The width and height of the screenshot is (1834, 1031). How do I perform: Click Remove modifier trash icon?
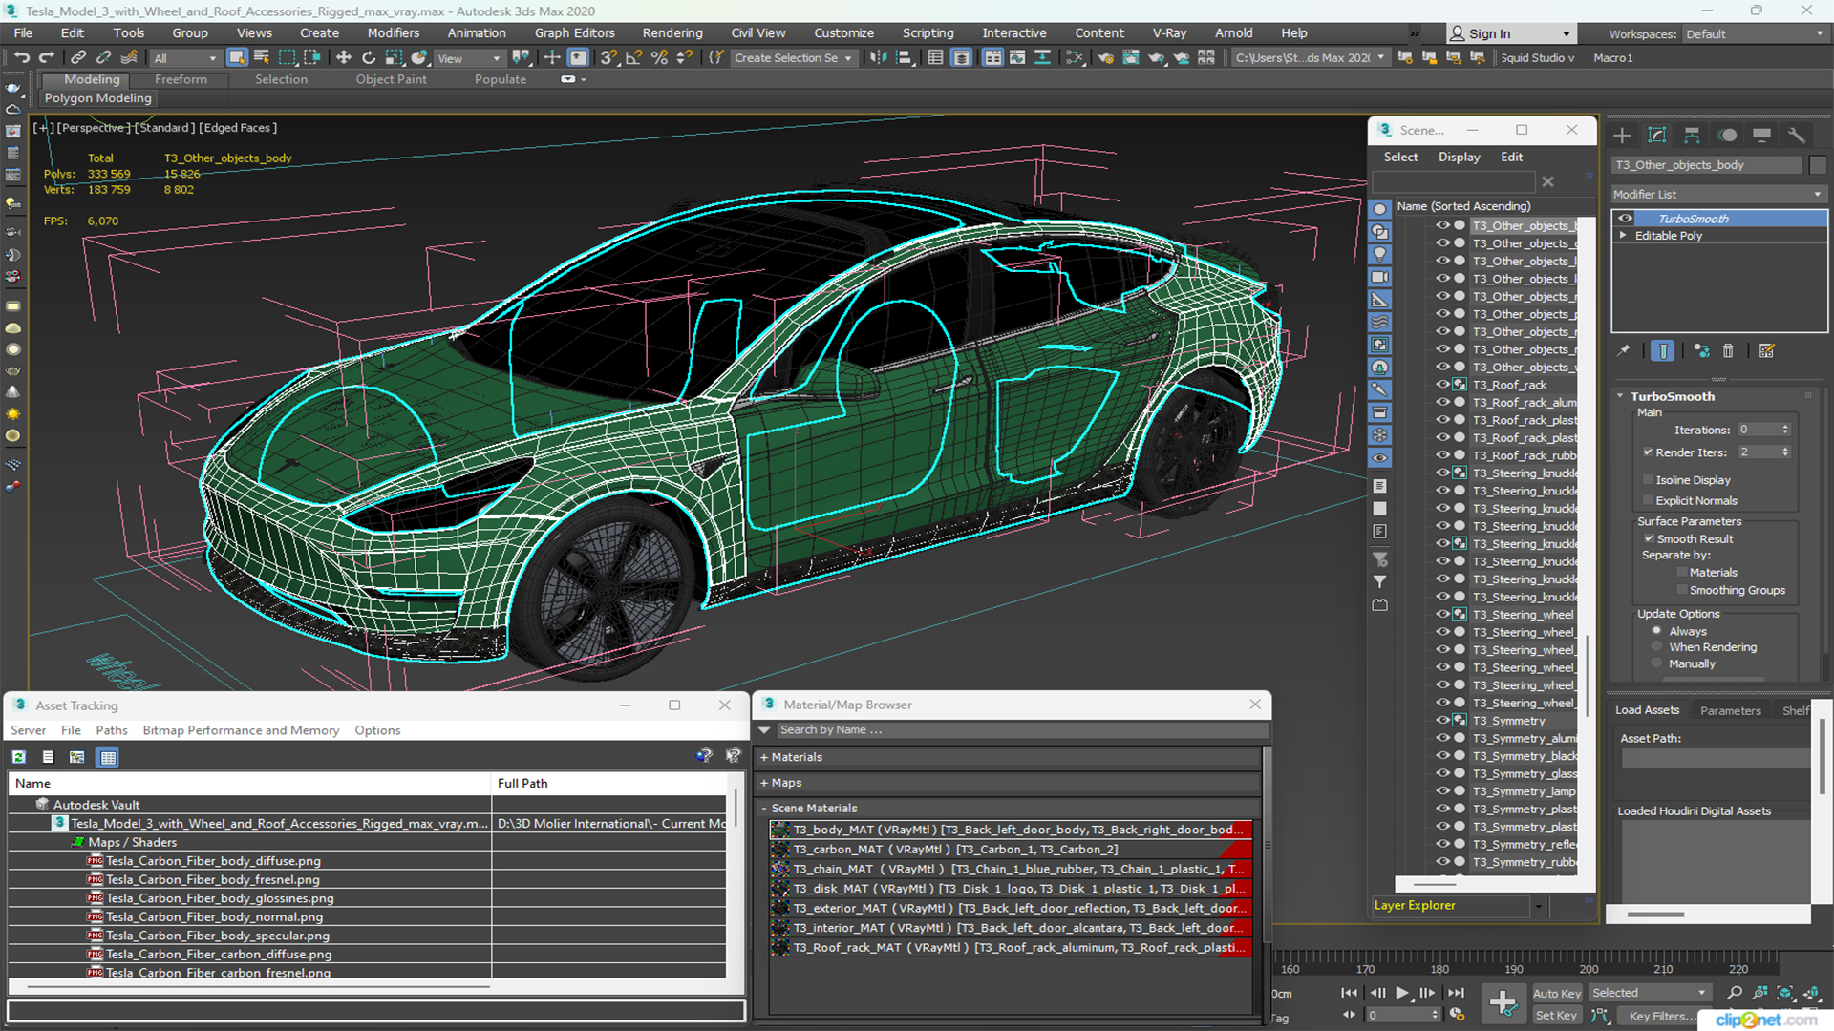click(1728, 351)
